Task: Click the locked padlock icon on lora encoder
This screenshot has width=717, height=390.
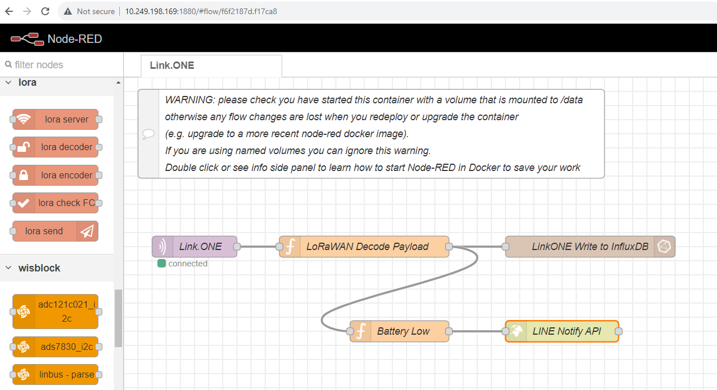Action: point(23,176)
